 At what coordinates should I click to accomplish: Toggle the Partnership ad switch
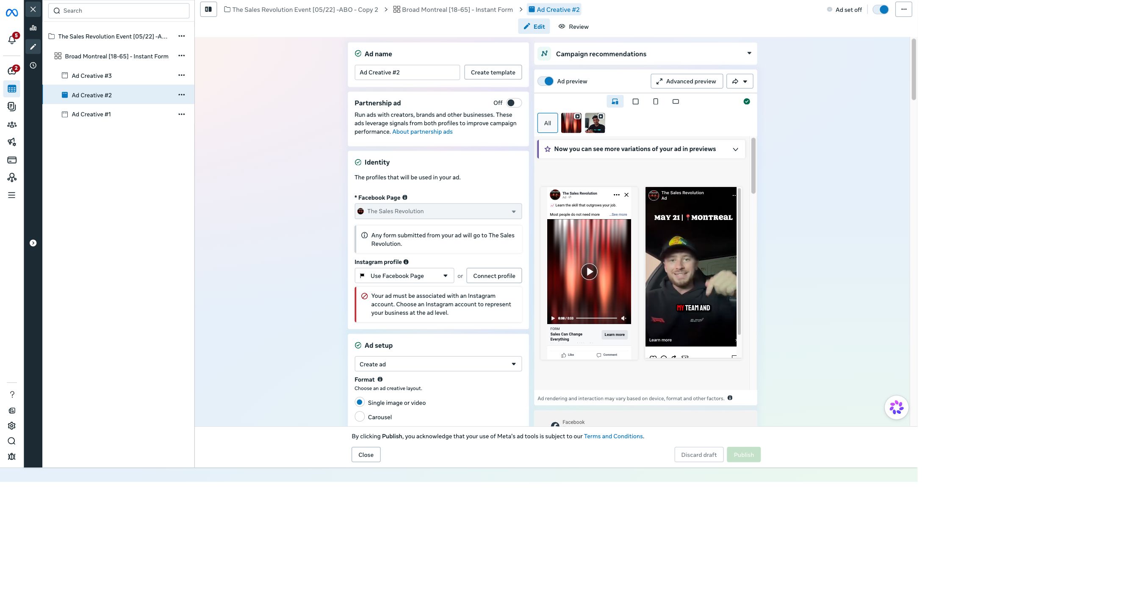tap(514, 103)
